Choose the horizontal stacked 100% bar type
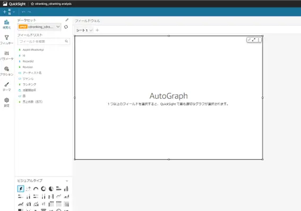Viewport: 301px width, 211px height. point(36,197)
